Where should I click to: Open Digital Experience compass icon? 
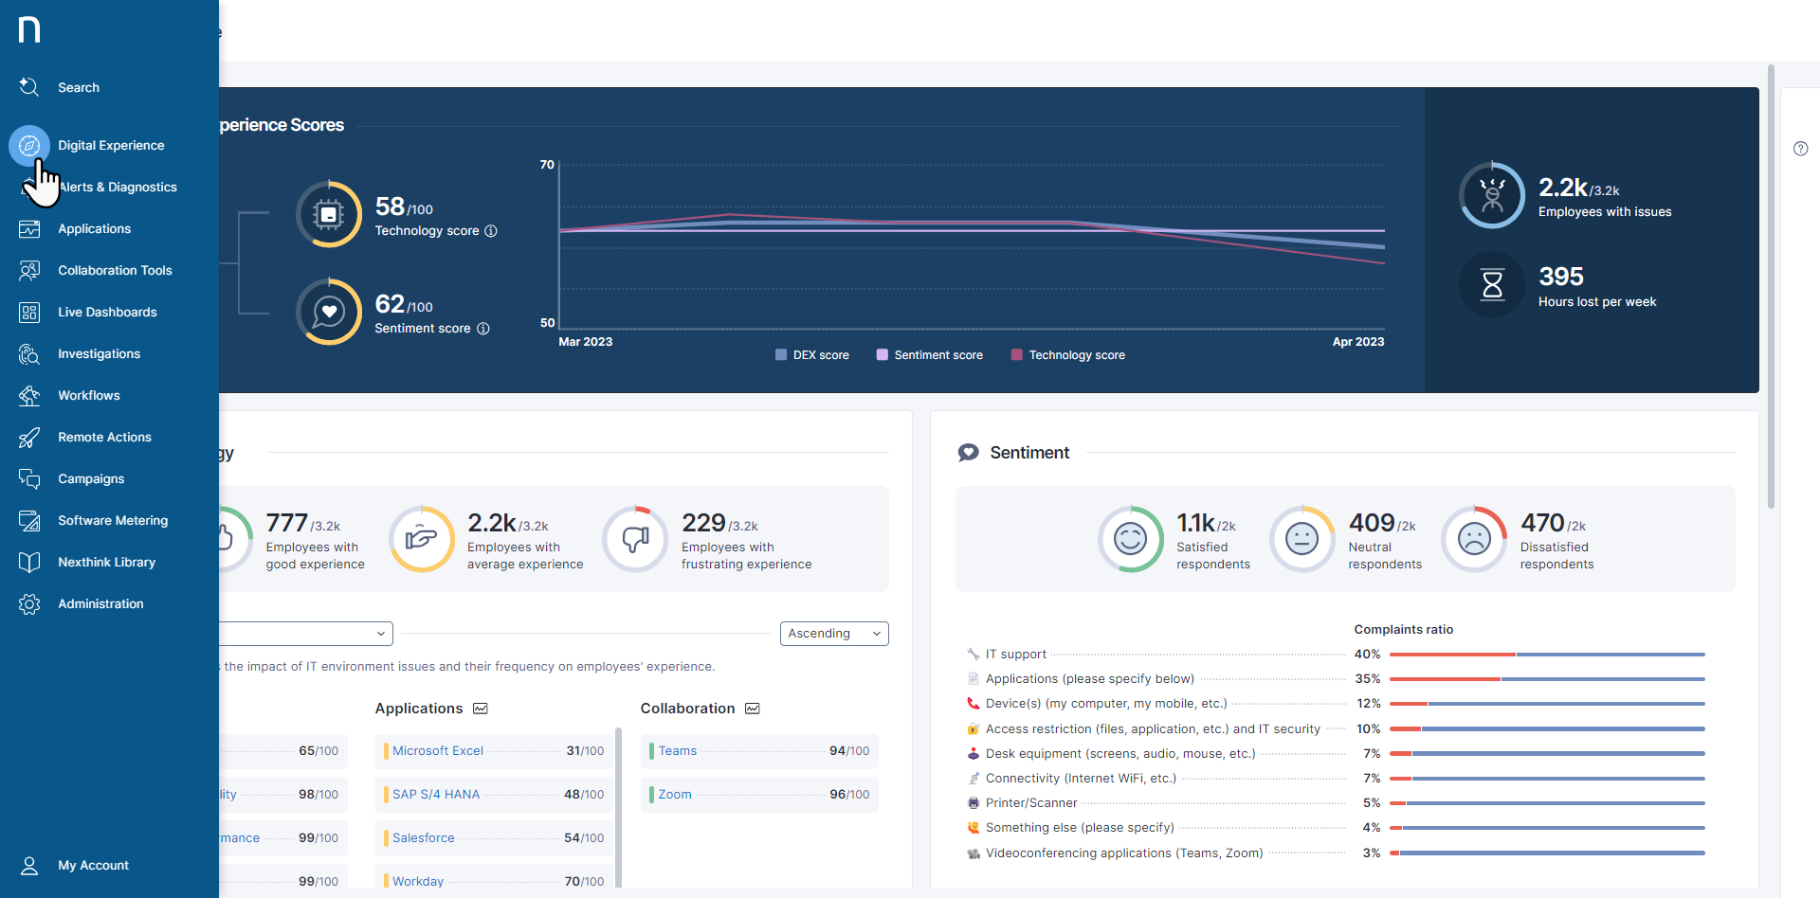tap(29, 146)
